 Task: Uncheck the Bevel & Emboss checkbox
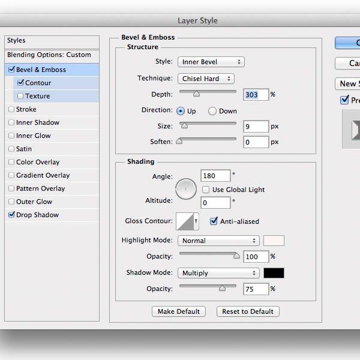pos(11,70)
